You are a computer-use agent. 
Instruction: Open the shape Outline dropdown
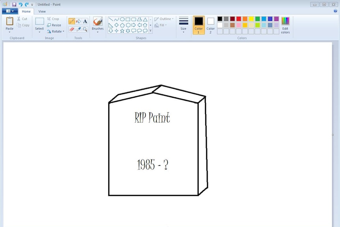164,19
